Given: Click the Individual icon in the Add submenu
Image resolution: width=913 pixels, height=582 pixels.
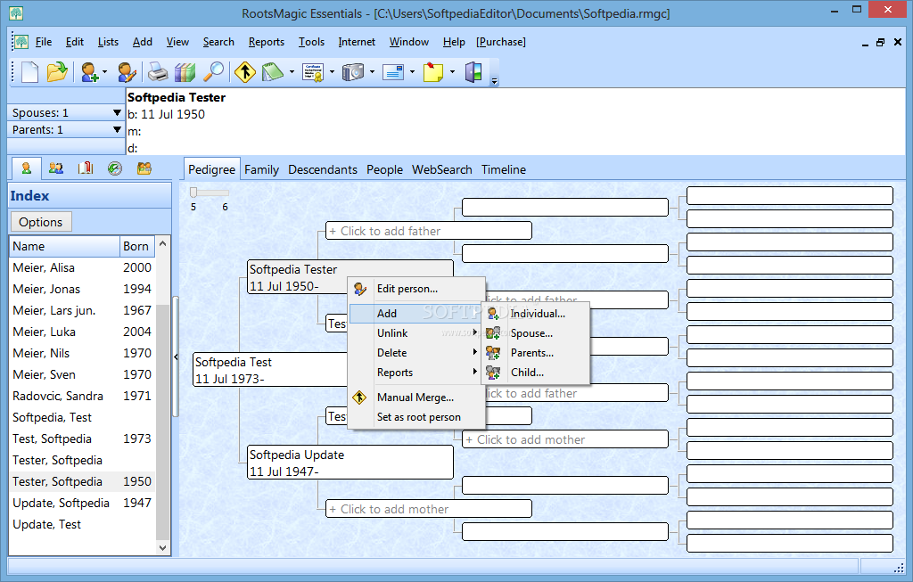Looking at the screenshot, I should (493, 314).
